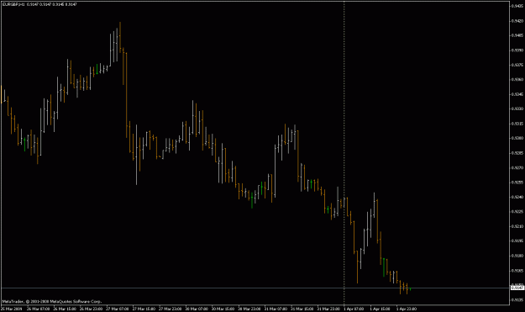Click the 0.9255 price axis label
This screenshot has width=525, height=312.
[517, 182]
